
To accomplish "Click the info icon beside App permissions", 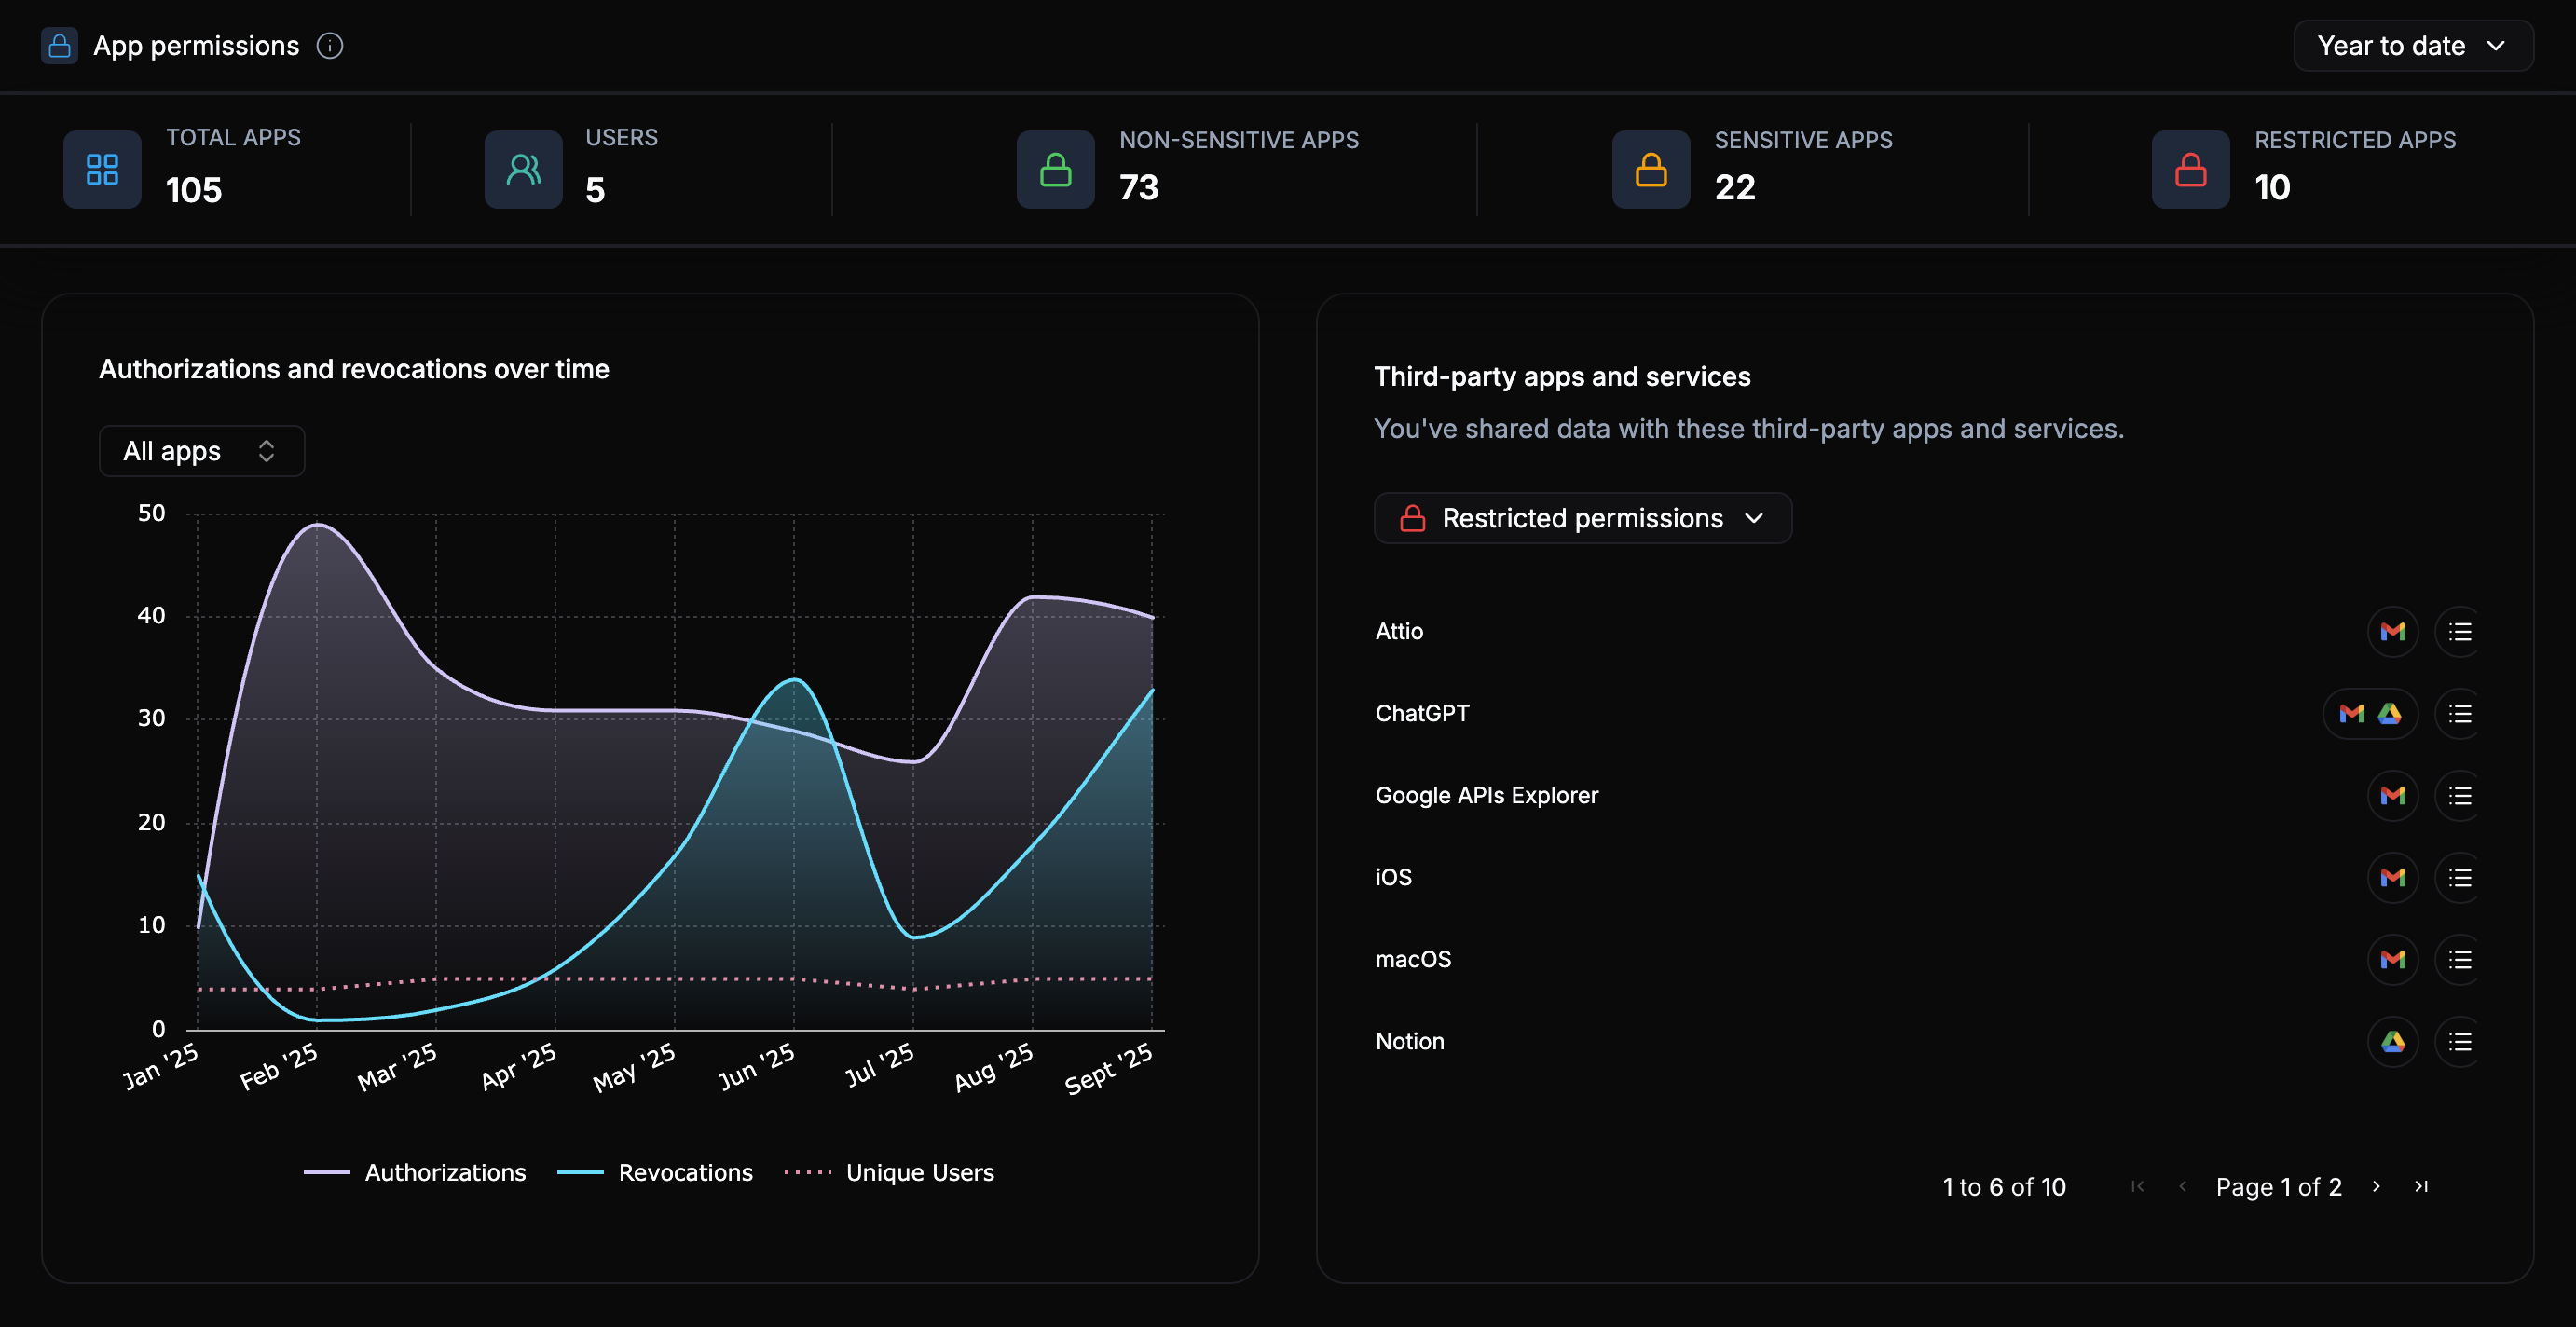I will pos(330,46).
